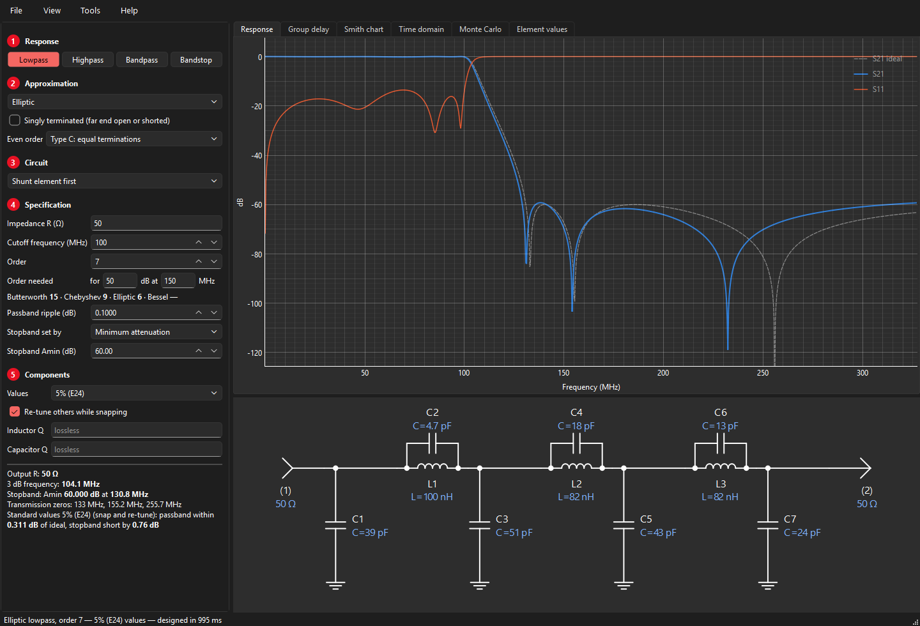Select capacitor C4 in the schematic

pyautogui.click(x=576, y=443)
